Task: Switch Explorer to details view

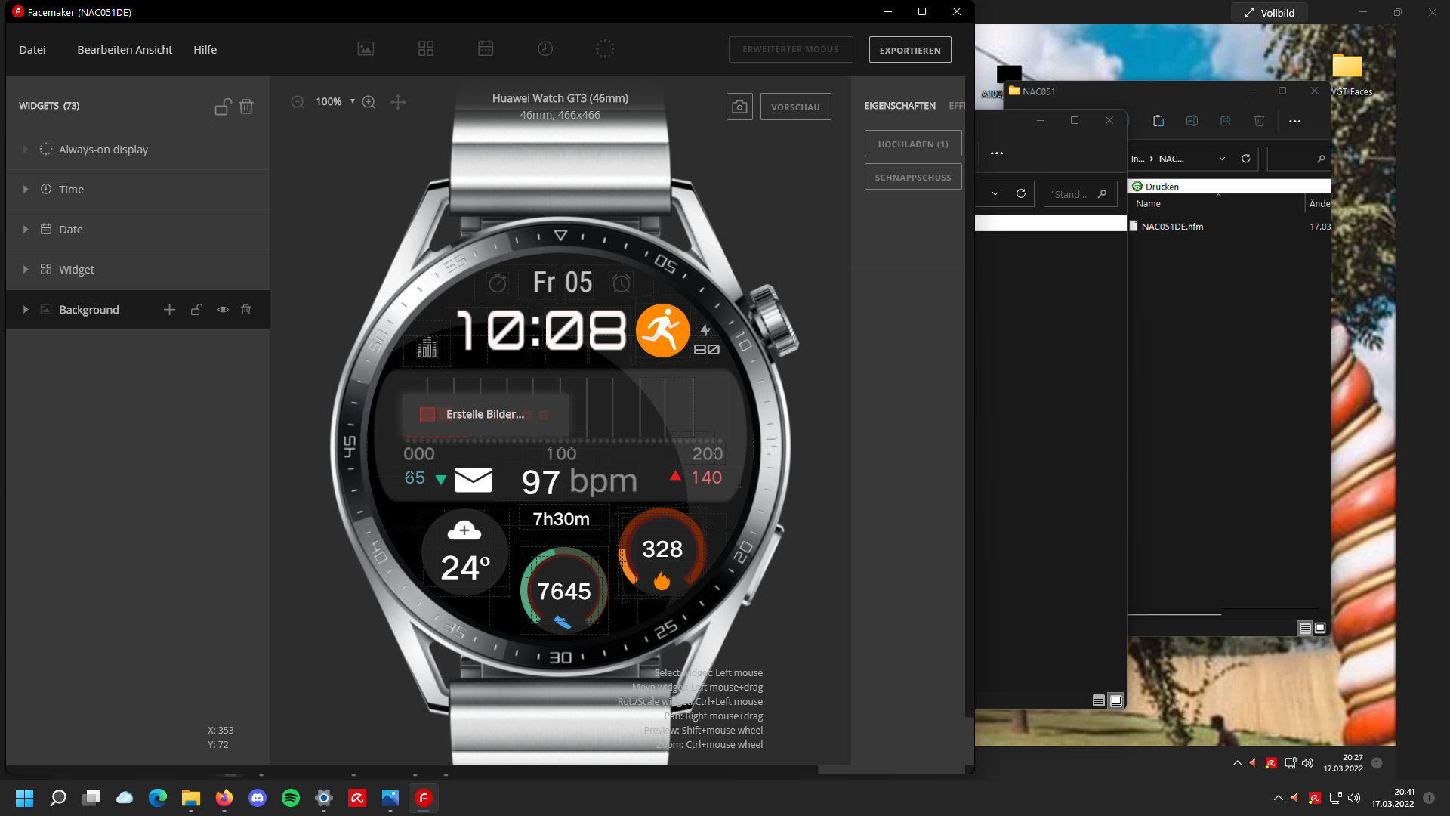Action: click(1305, 628)
